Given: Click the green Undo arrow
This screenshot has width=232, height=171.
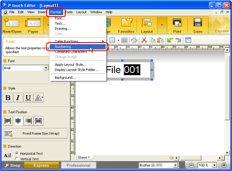Looking at the screenshot, I should (170, 40).
